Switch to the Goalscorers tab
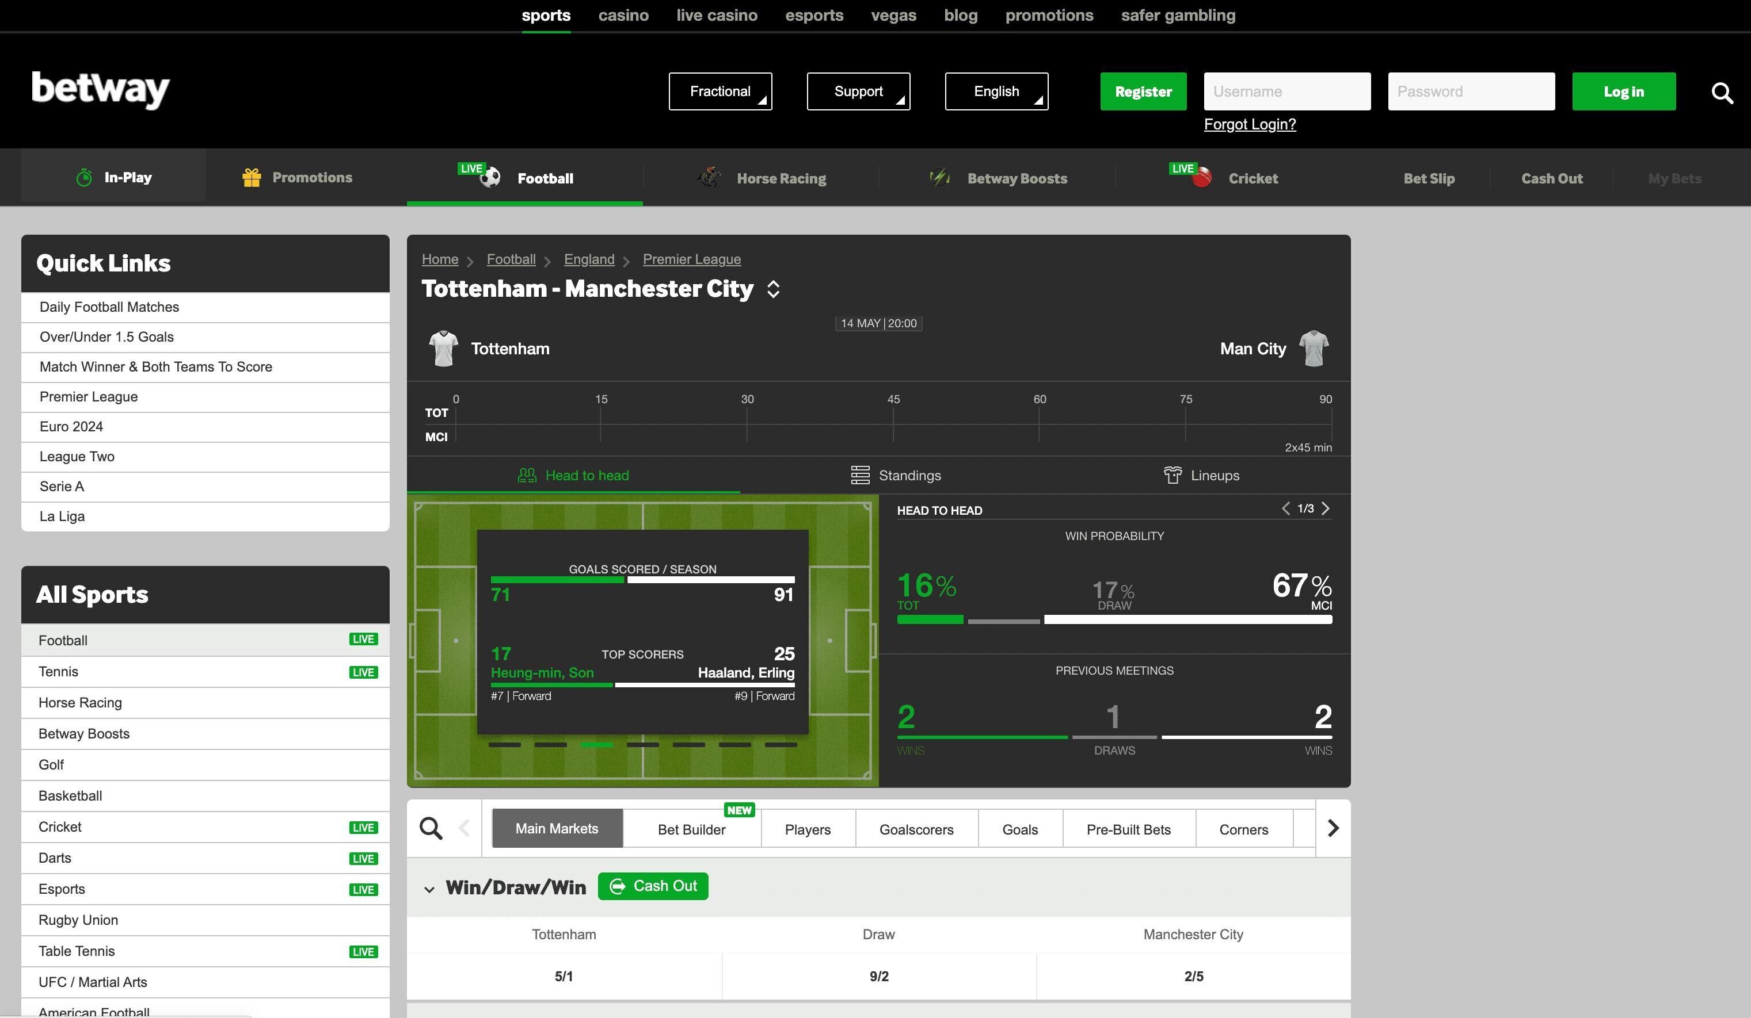Image resolution: width=1751 pixels, height=1018 pixels. [x=916, y=829]
